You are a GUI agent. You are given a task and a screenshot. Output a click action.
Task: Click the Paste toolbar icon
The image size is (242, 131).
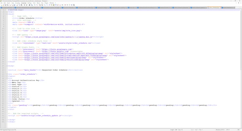tap(22, 5)
